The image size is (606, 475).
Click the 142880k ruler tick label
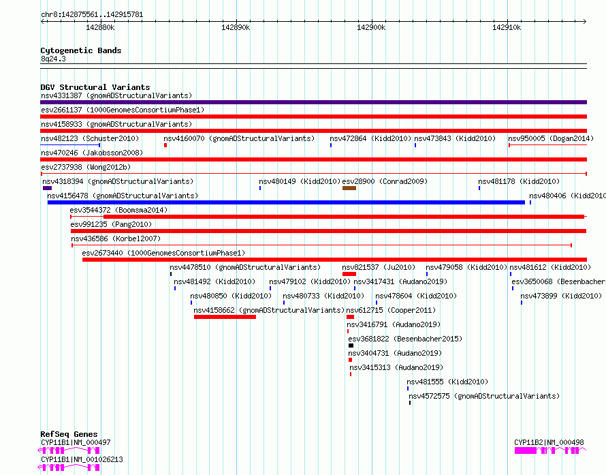(x=100, y=27)
